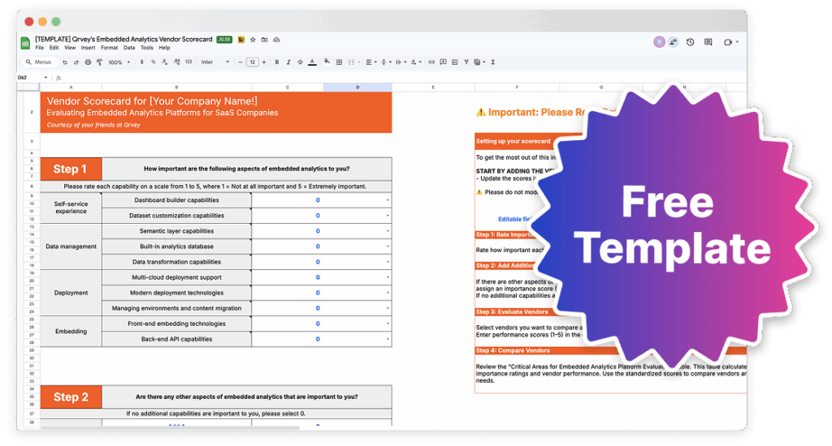Click the Undo arrow in the toolbar
The width and height of the screenshot is (832, 446).
(x=65, y=62)
